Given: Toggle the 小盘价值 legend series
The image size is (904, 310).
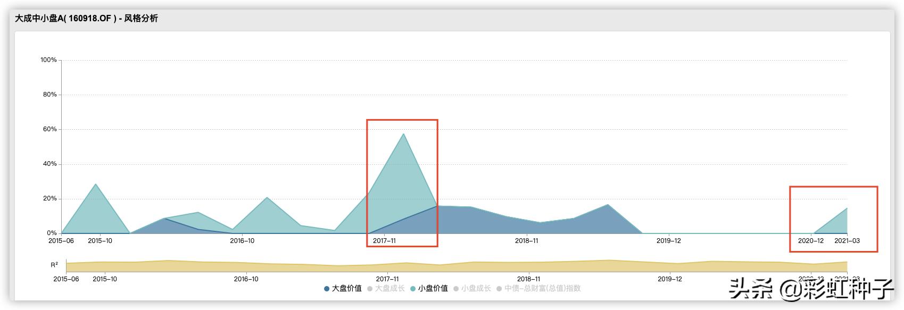Looking at the screenshot, I should click(429, 288).
